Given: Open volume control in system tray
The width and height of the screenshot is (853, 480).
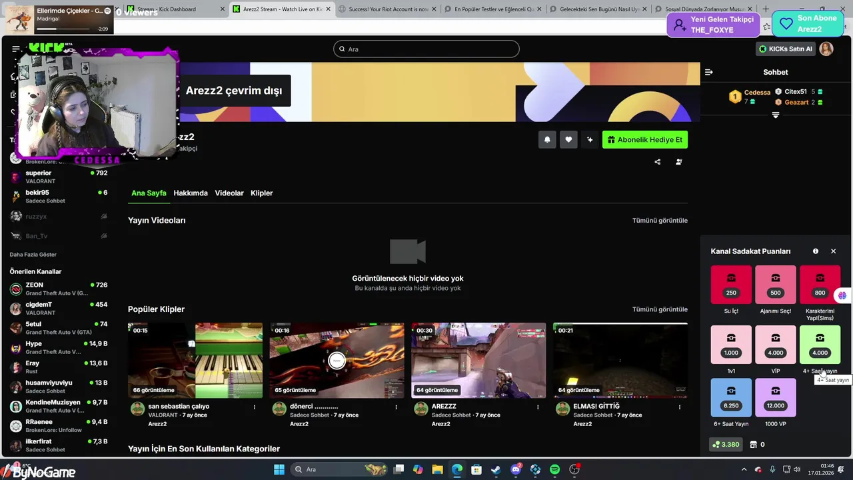Looking at the screenshot, I should 796,469.
